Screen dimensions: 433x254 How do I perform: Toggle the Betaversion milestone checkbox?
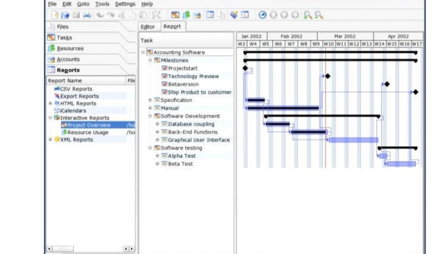(164, 84)
